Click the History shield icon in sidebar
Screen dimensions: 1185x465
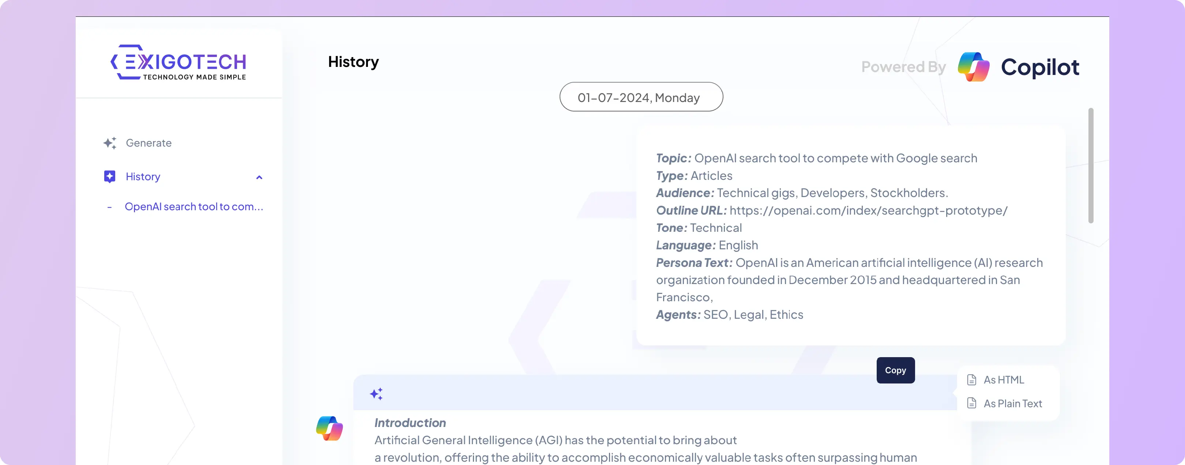point(109,176)
